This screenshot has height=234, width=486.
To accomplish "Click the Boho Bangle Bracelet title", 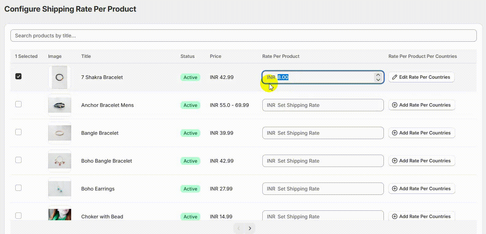I will pos(106,161).
